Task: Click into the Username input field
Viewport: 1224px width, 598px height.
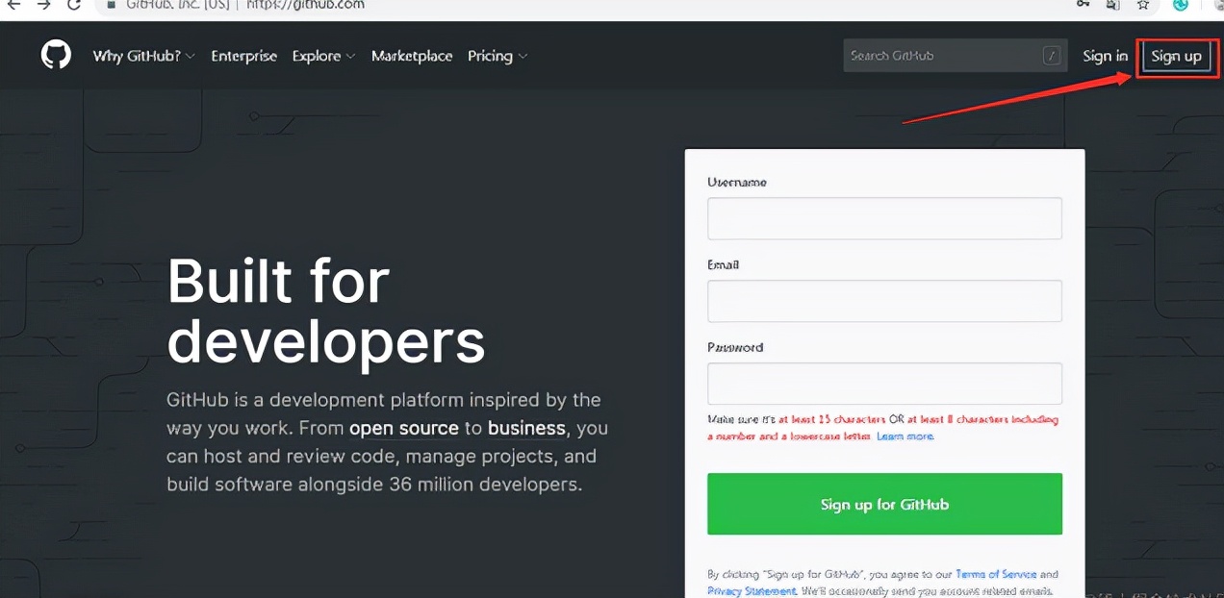Action: click(x=884, y=218)
